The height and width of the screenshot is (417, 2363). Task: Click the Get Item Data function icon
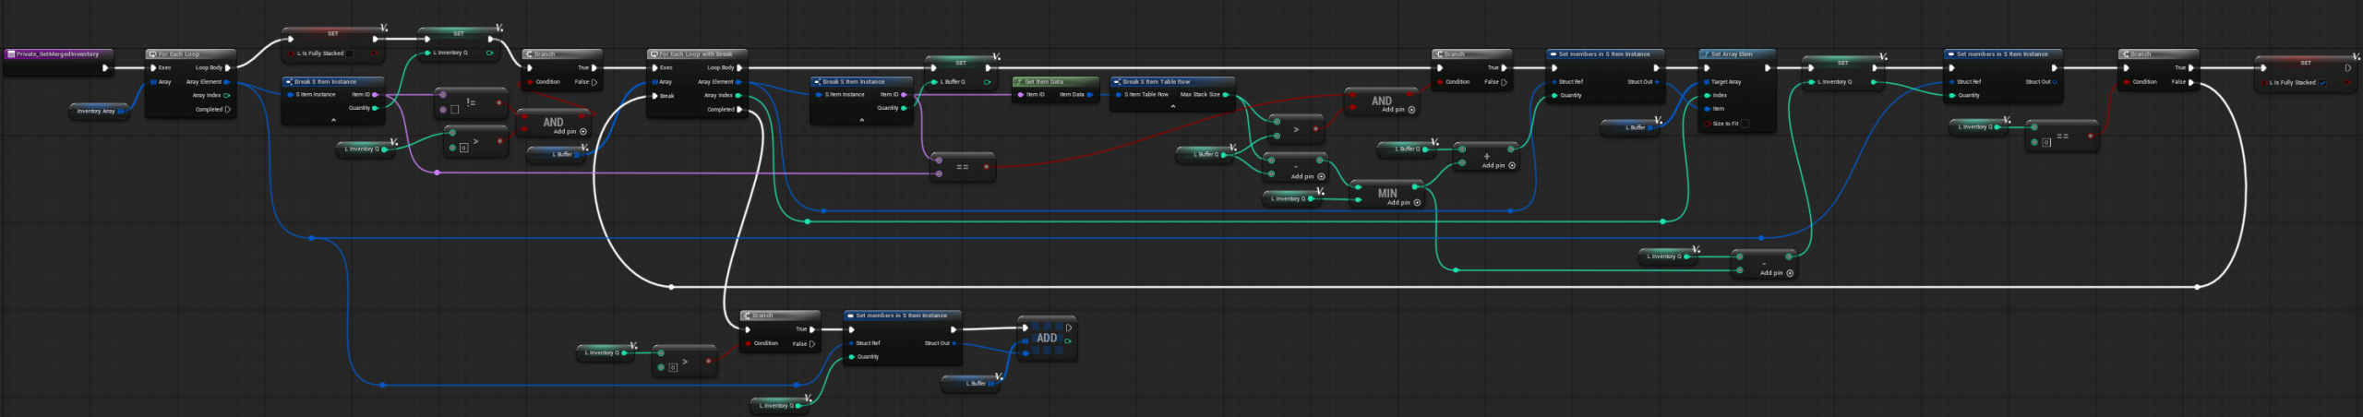1019,82
